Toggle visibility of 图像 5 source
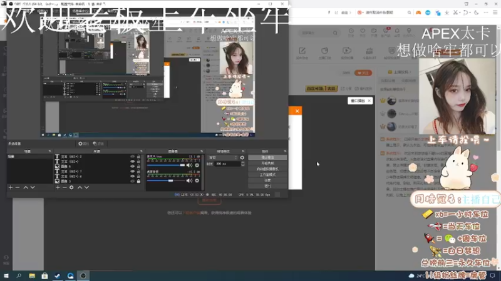 tap(132, 166)
